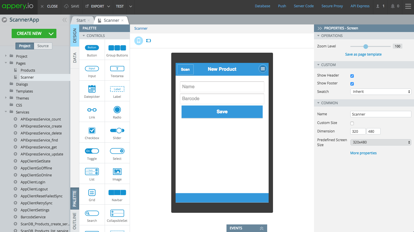The image size is (414, 232).
Task: Open the notifications bell icon
Action: [x=393, y=6]
